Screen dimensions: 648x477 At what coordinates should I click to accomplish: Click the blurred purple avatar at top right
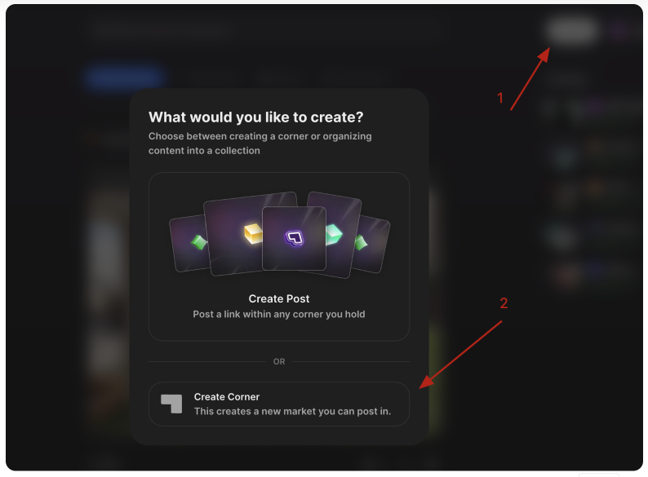(x=619, y=29)
